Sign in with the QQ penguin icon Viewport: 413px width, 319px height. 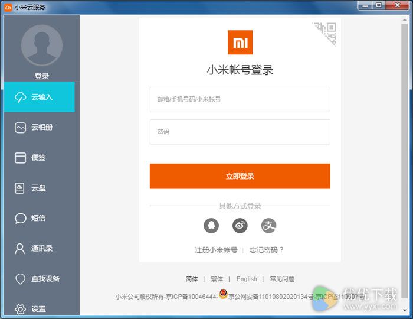pyautogui.click(x=211, y=226)
